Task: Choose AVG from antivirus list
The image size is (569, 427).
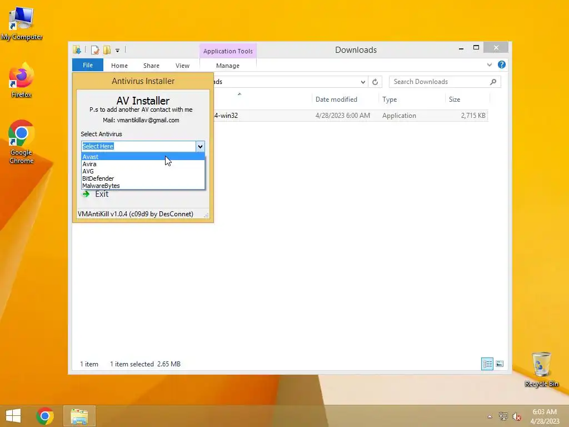Action: coord(143,171)
